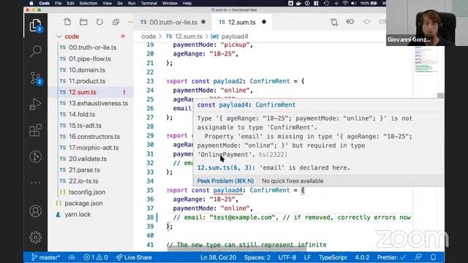Click Ln 38, Col 20 position indicator
The width and height of the screenshot is (468, 263).
click(218, 257)
